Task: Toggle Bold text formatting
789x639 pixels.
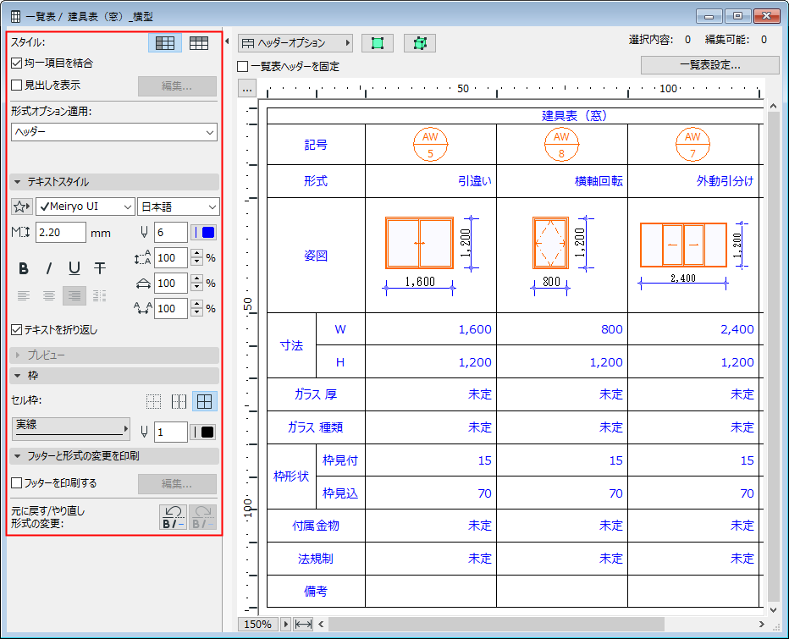Action: pyautogui.click(x=24, y=268)
